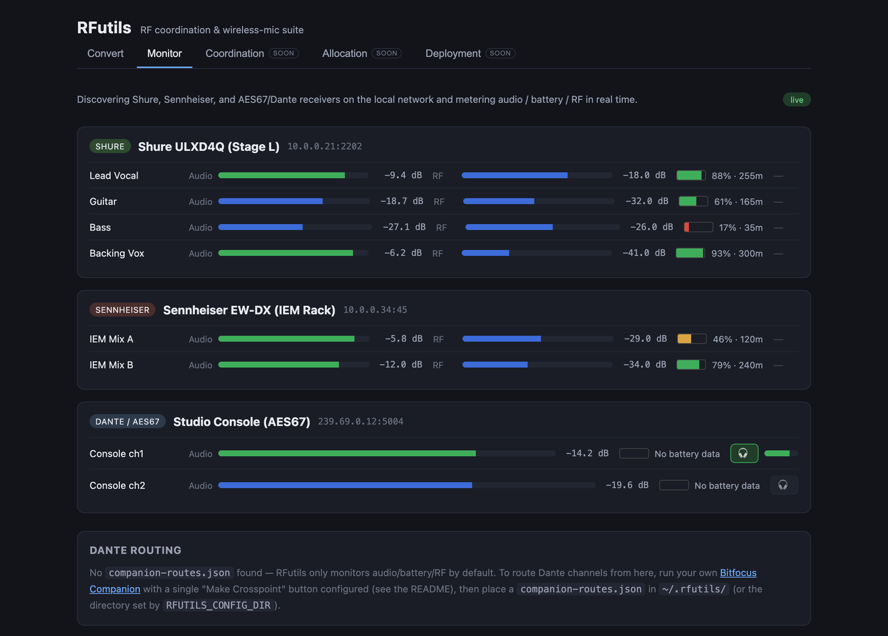Click the 46% · 120m battery reading
Screen dimensions: 888x636
tap(738, 339)
